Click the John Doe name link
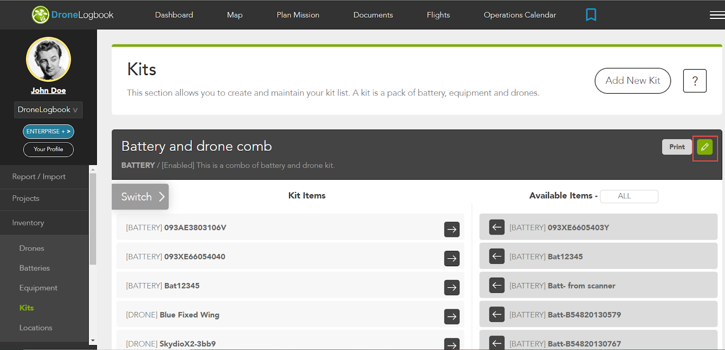Image resolution: width=725 pixels, height=350 pixels. (x=48, y=91)
